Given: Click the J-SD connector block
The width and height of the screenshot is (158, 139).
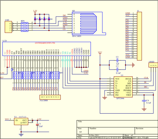Looking at the screenshot, I should click(x=8, y=27).
